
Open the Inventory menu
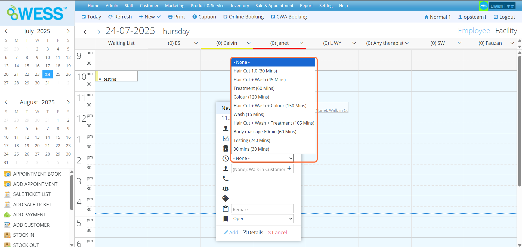point(240,6)
